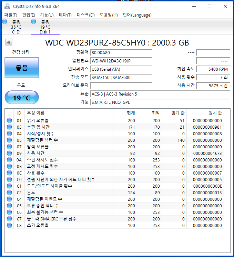Click status orb for ID 03 스핀 업 시간
This screenshot has width=234, height=257.
9,127
